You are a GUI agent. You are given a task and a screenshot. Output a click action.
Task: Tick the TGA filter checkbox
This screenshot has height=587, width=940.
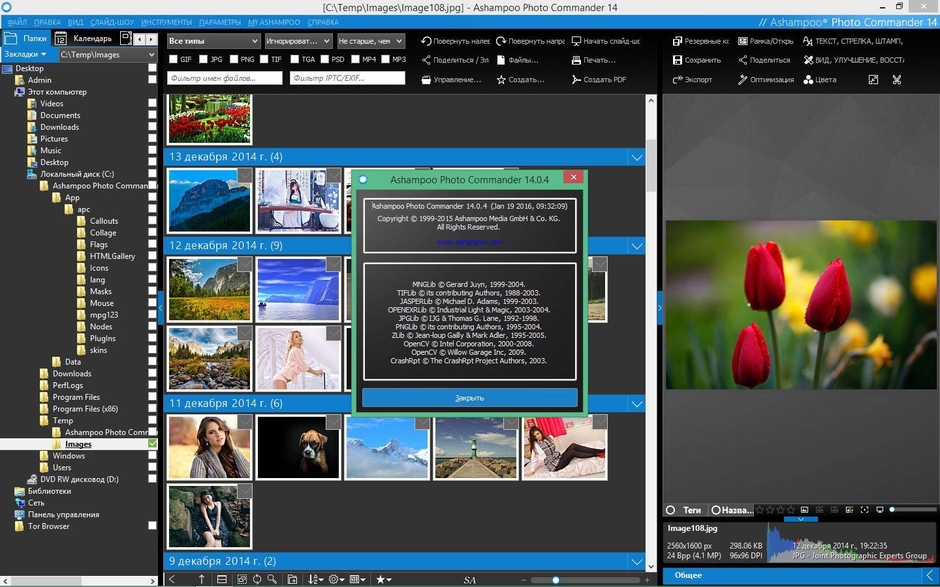(x=294, y=59)
